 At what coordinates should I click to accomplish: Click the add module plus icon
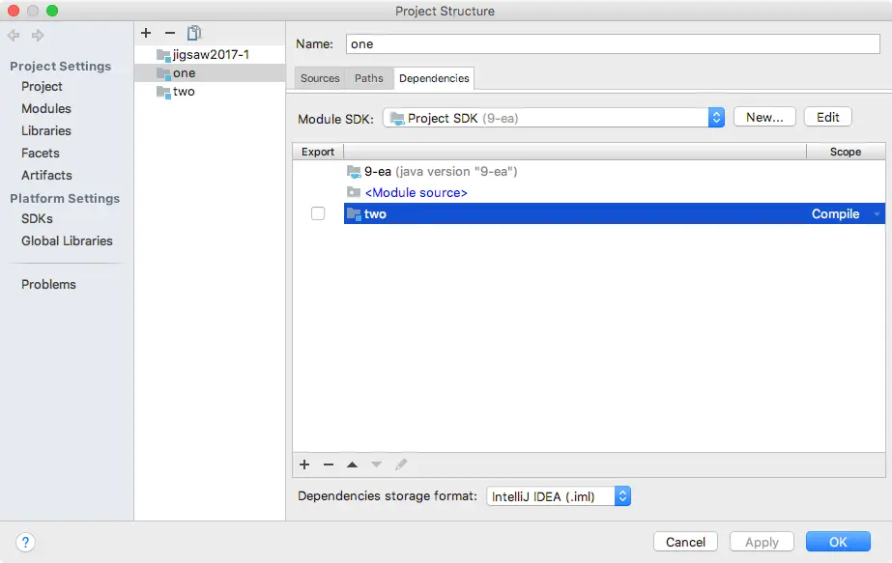pos(146,32)
